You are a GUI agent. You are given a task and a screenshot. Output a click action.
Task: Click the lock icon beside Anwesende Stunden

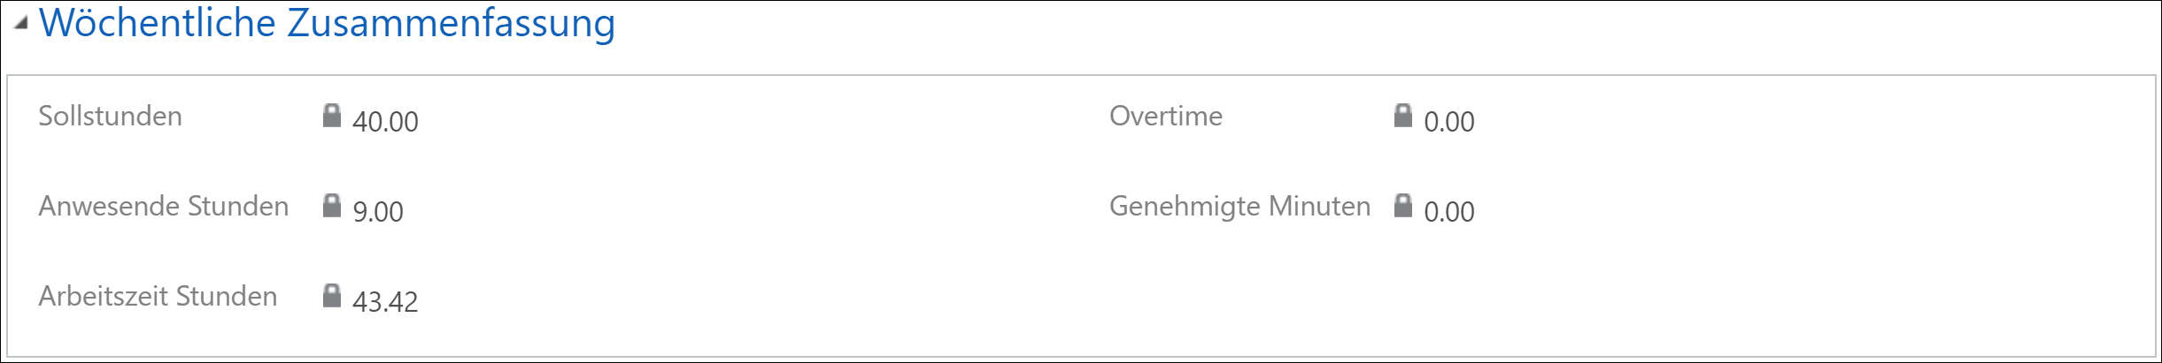tap(332, 206)
